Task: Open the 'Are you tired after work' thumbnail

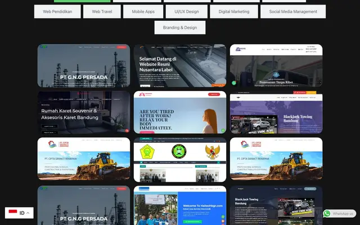Action: tap(180, 112)
